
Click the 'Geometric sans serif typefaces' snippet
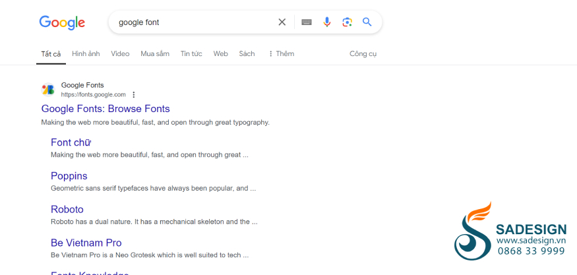[x=153, y=189]
